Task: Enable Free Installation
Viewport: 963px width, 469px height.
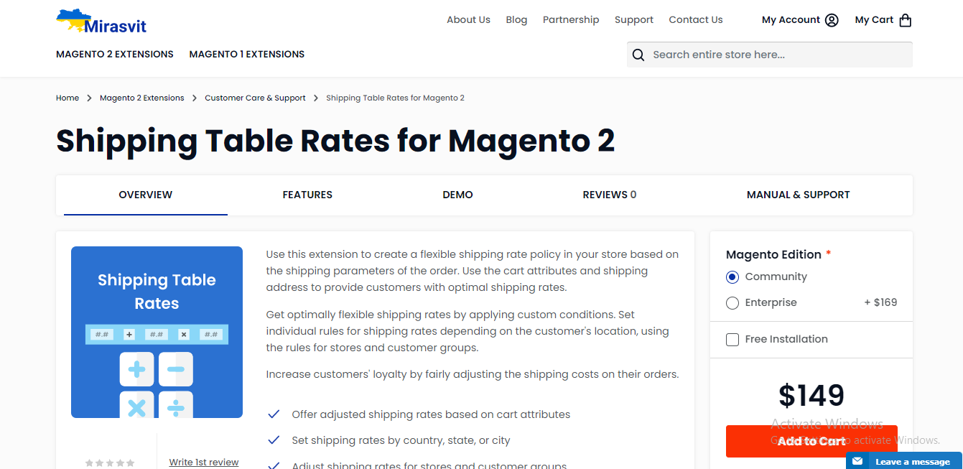Action: point(732,339)
